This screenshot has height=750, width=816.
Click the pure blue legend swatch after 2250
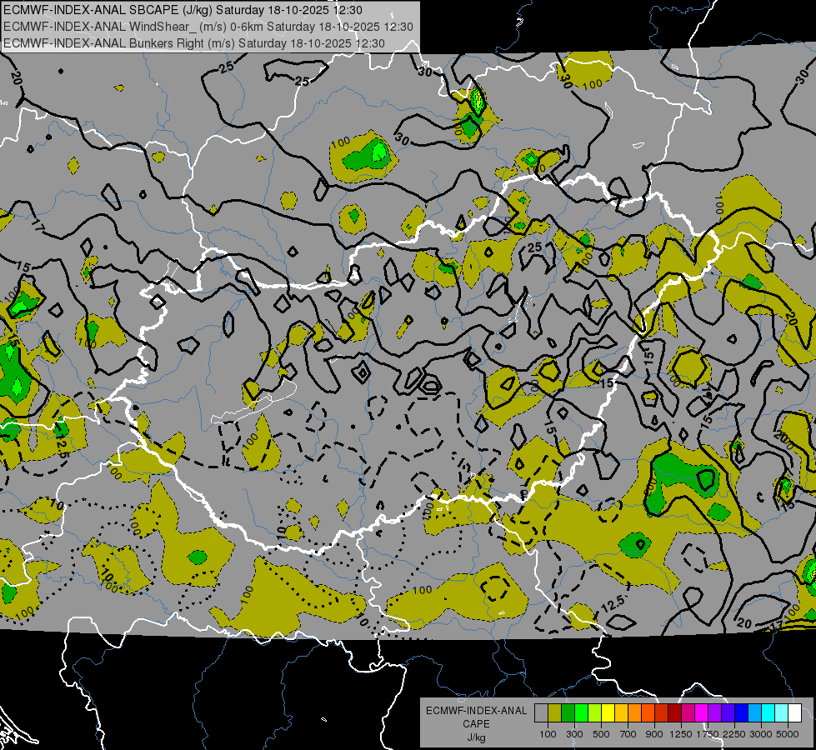742,713
